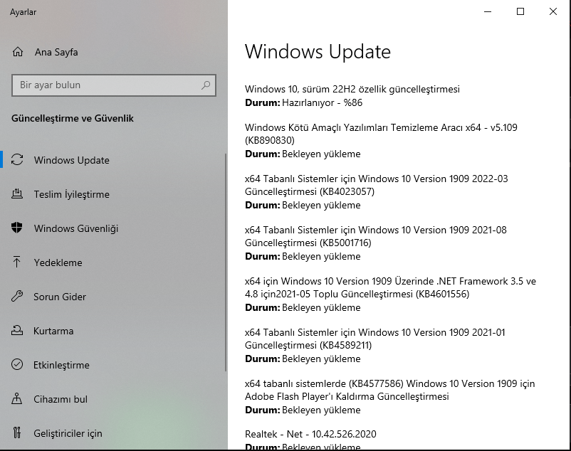
Task: Click the Geliştiriciler için tools icon
Action: pos(17,433)
